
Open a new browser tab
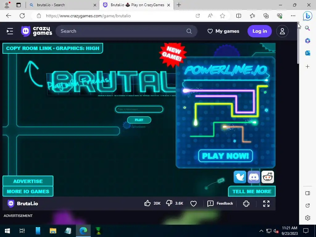point(179,5)
